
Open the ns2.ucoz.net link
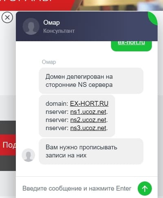tap(89, 120)
